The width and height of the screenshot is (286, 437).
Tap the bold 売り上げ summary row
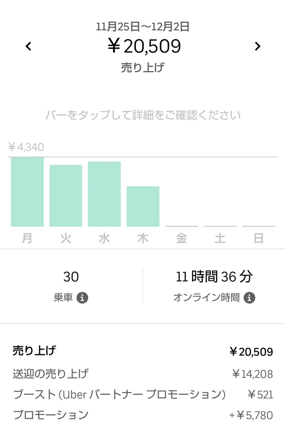coord(143,351)
